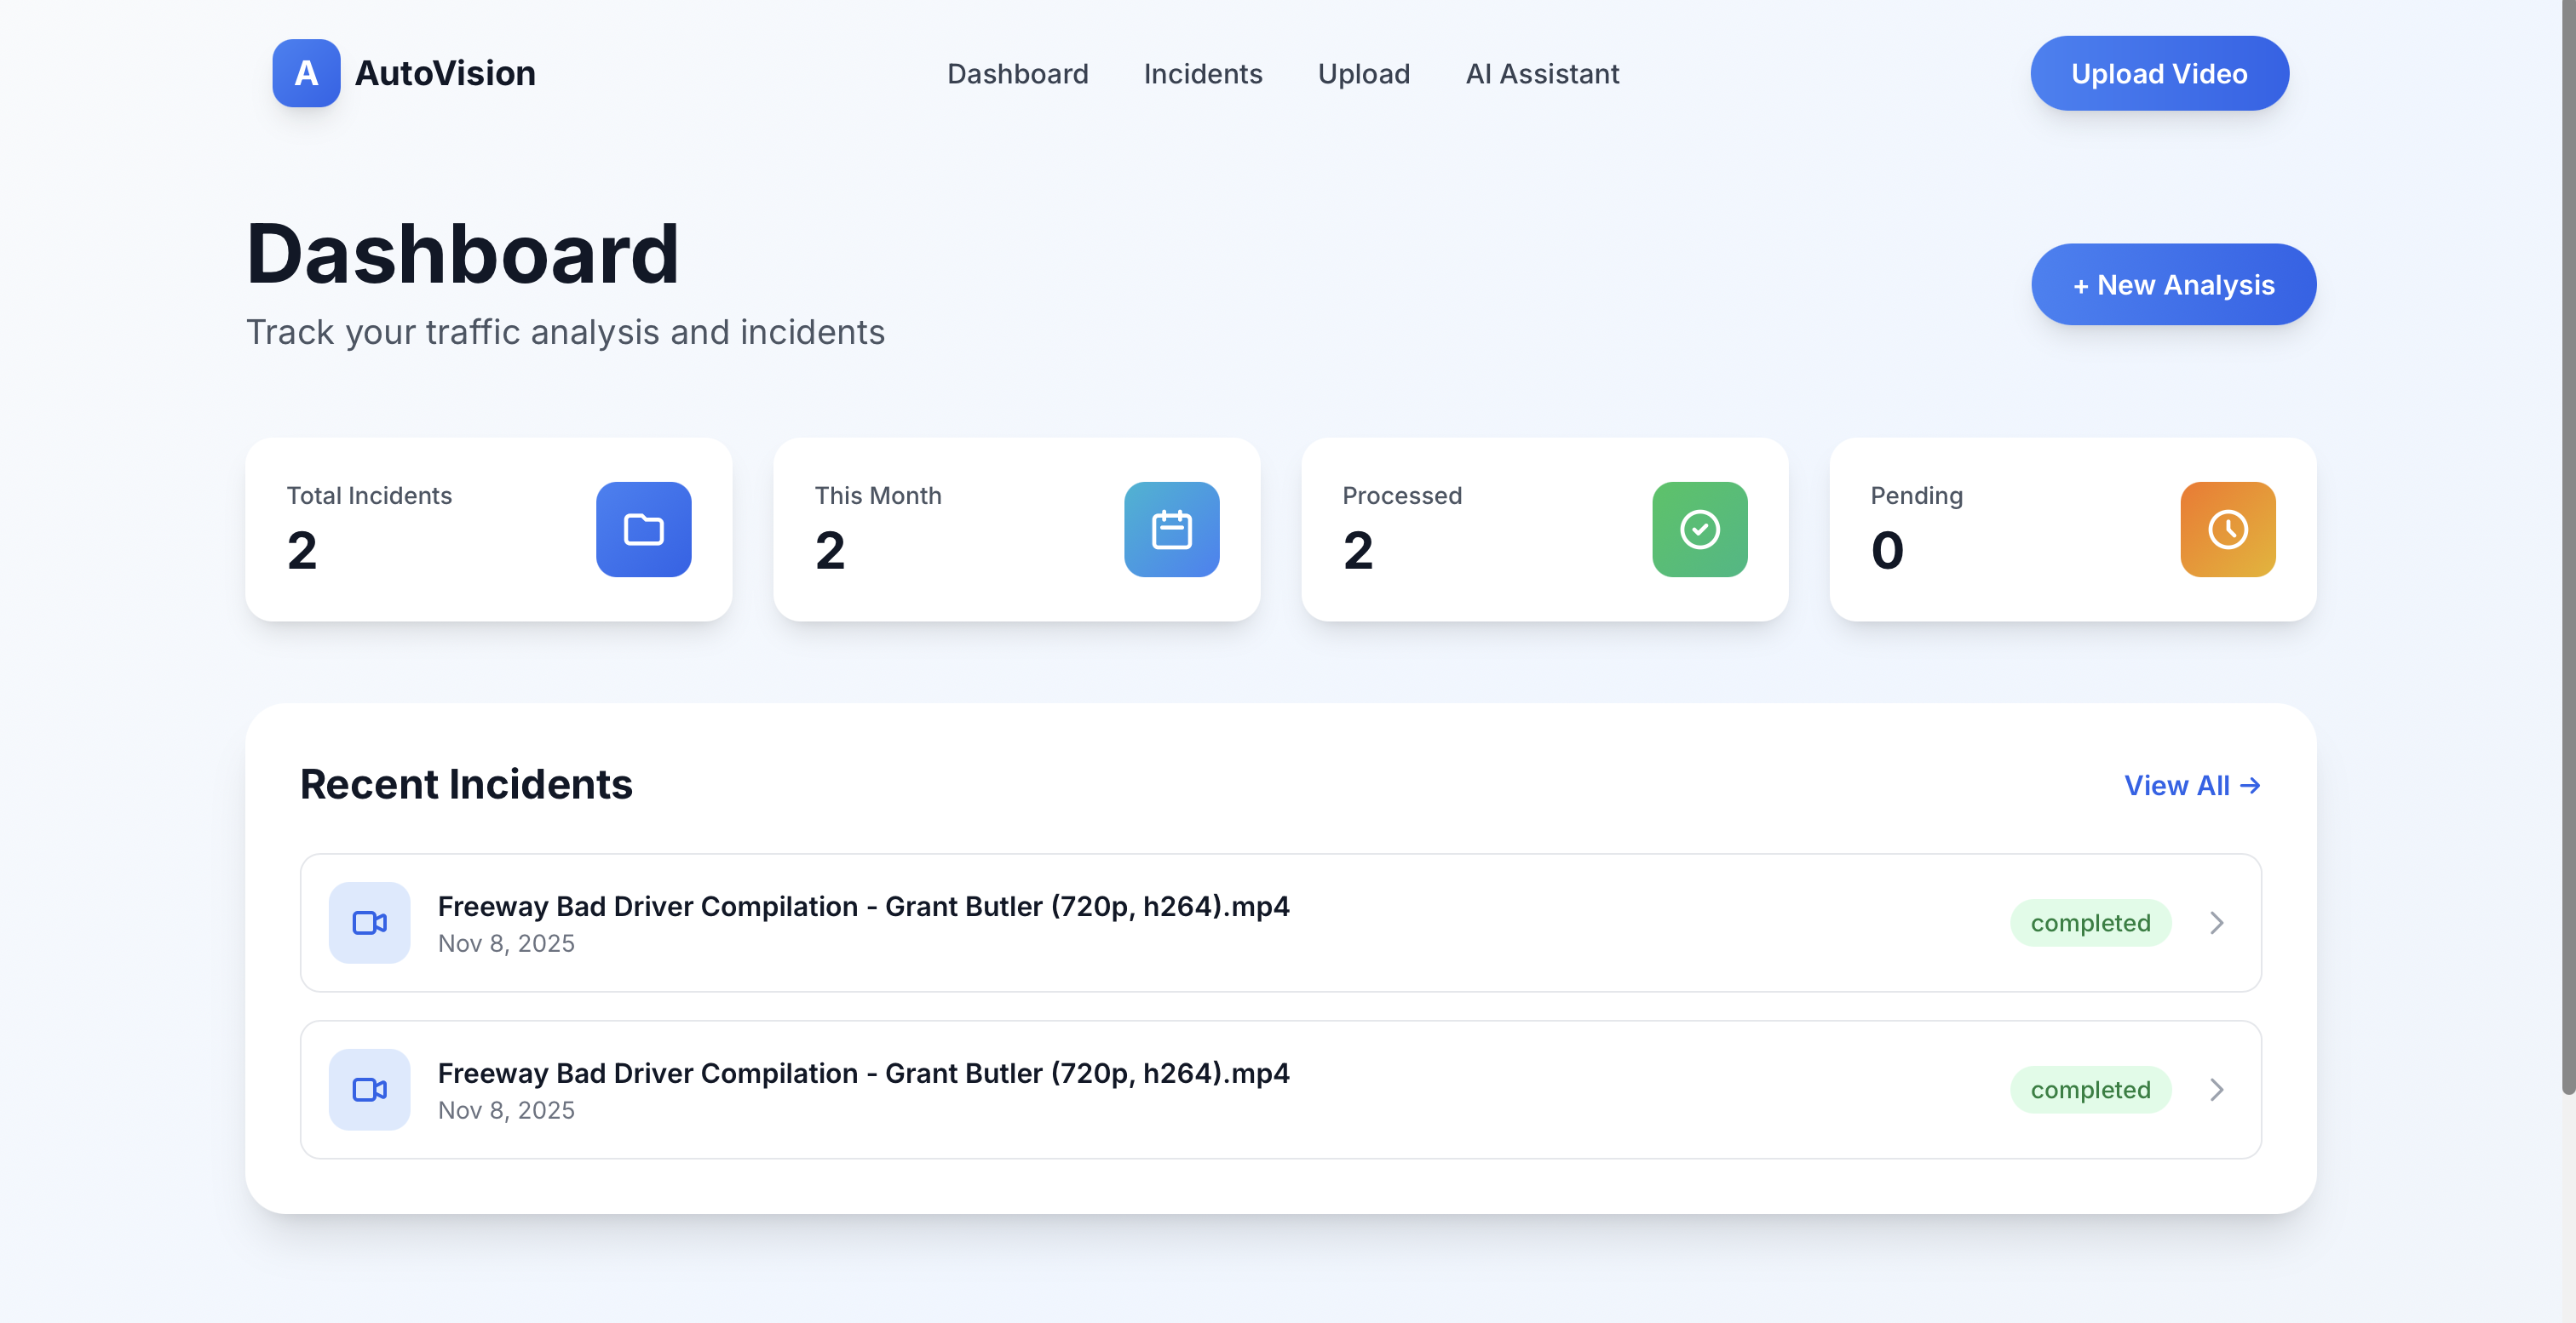Click the View All arrow link
The image size is (2576, 1323).
(2192, 786)
